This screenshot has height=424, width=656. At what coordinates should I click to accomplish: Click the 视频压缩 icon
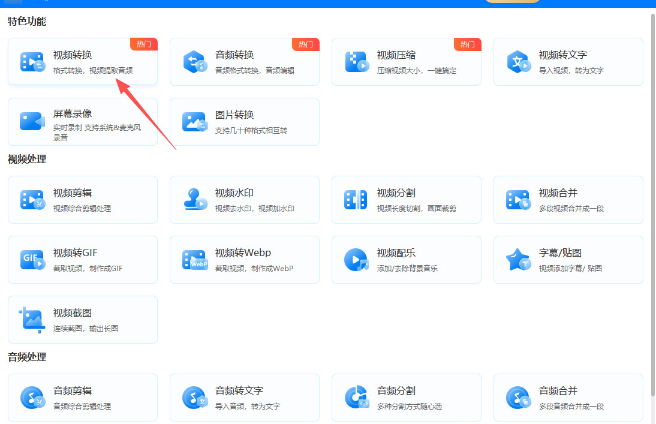(356, 62)
